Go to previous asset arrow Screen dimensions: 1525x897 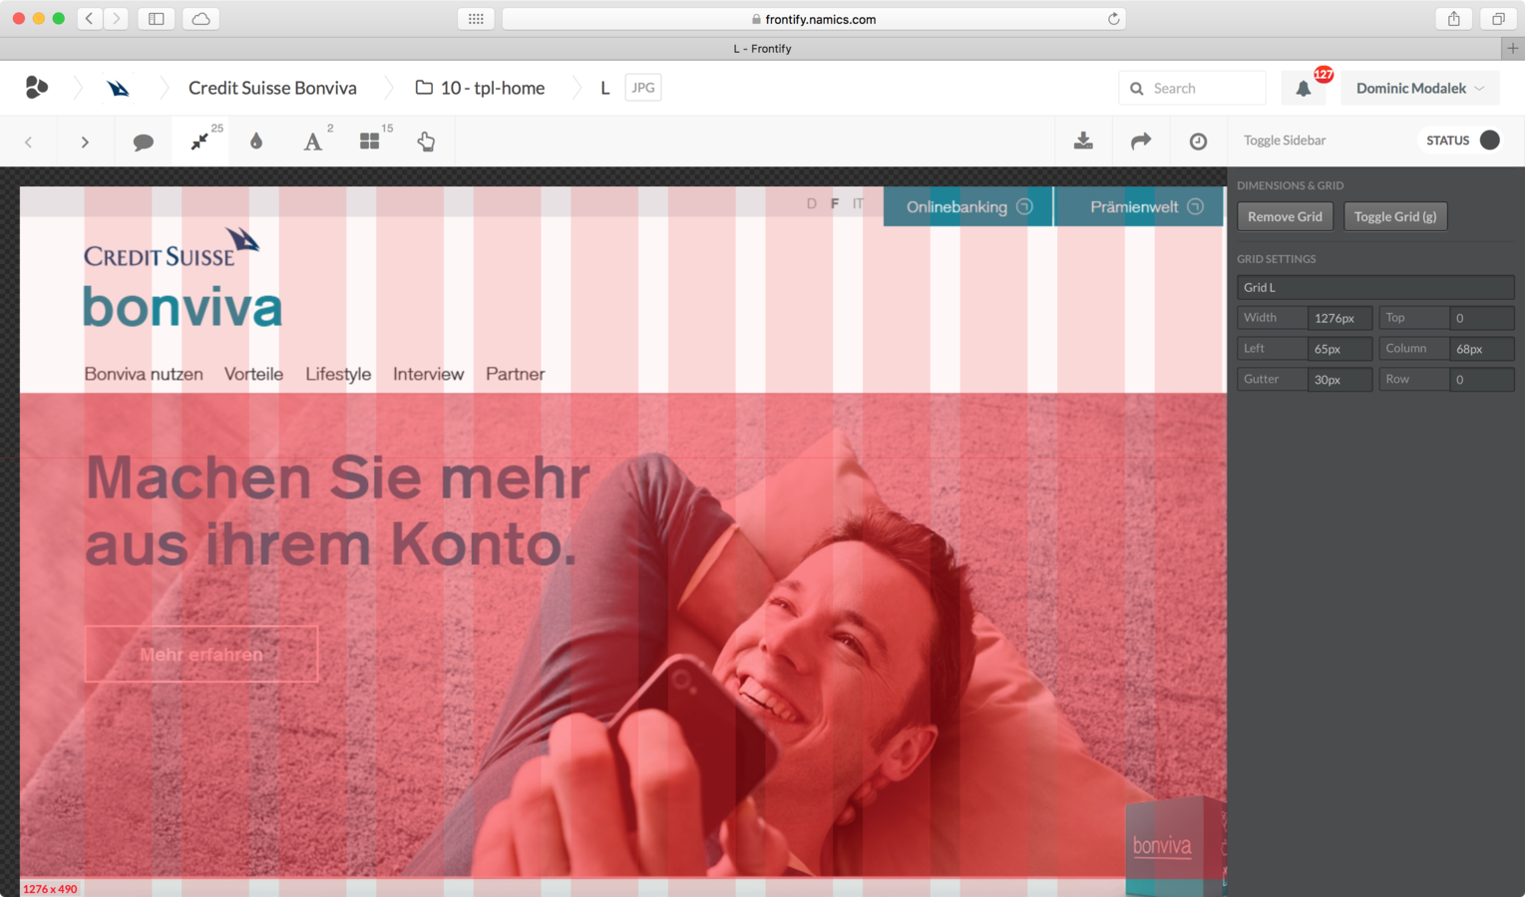point(29,142)
